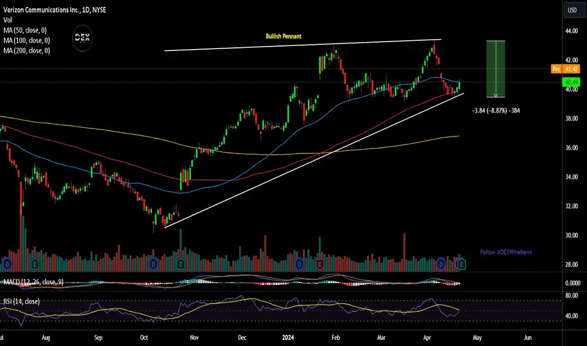Select the MA (100, close, 0) legend
Viewport: 587px width, 346px height.
[x=26, y=40]
